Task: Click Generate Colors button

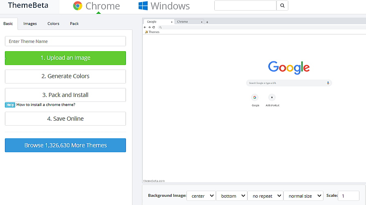Action: pos(65,77)
